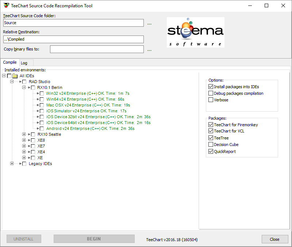292x247 pixels.
Task: Click the BEGIN button
Action: 94,239
